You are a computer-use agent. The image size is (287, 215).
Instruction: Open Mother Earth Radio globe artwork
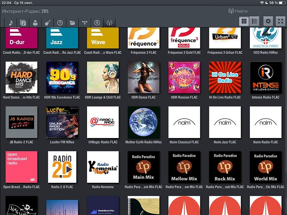[143, 122]
